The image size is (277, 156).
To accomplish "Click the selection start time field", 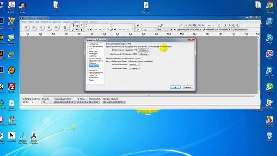I will [65, 102].
